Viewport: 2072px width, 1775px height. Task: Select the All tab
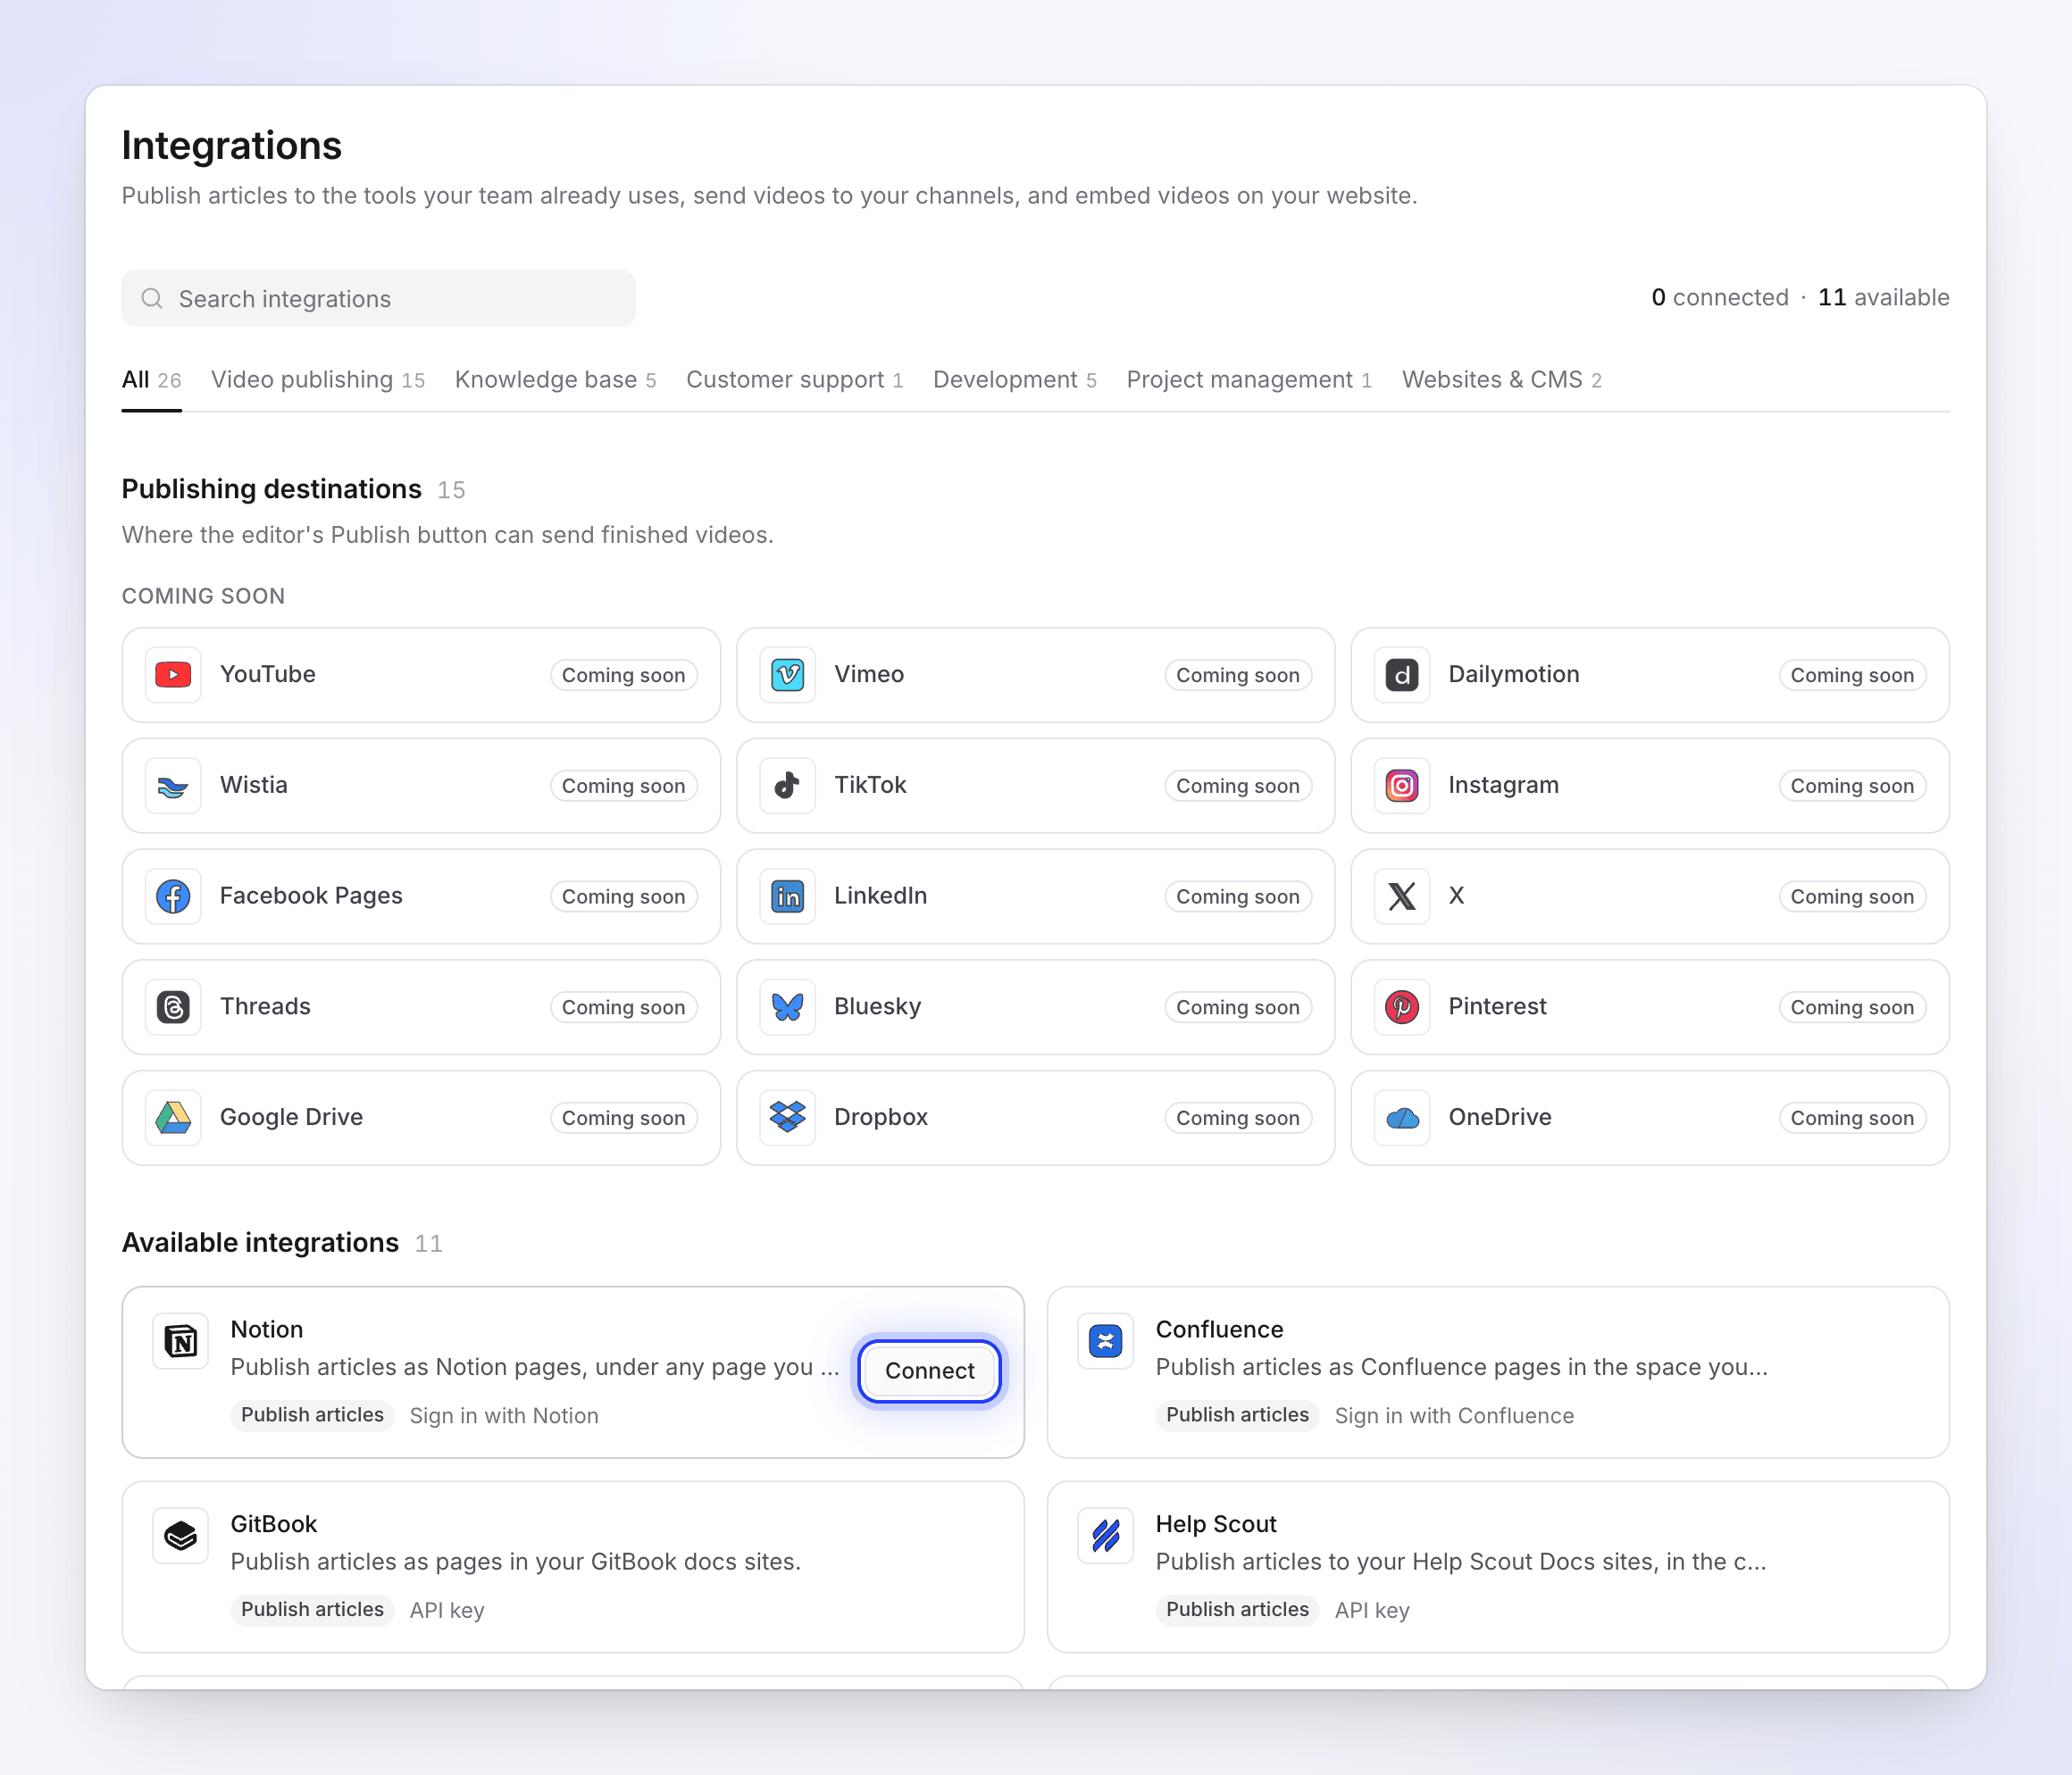151,380
